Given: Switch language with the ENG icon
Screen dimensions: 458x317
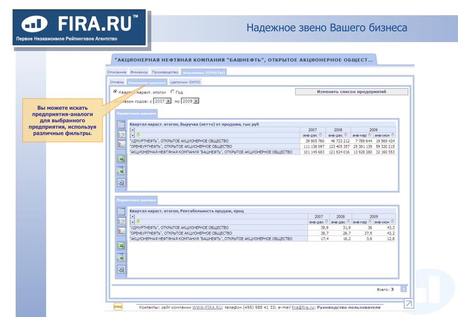Looking at the screenshot, I should [x=118, y=307].
